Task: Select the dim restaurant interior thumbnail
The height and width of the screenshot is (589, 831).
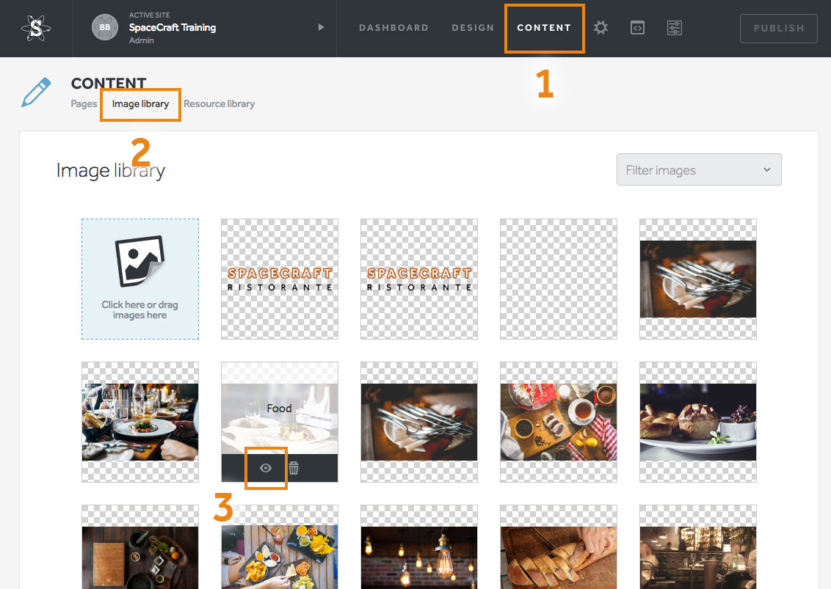Action: tap(698, 546)
